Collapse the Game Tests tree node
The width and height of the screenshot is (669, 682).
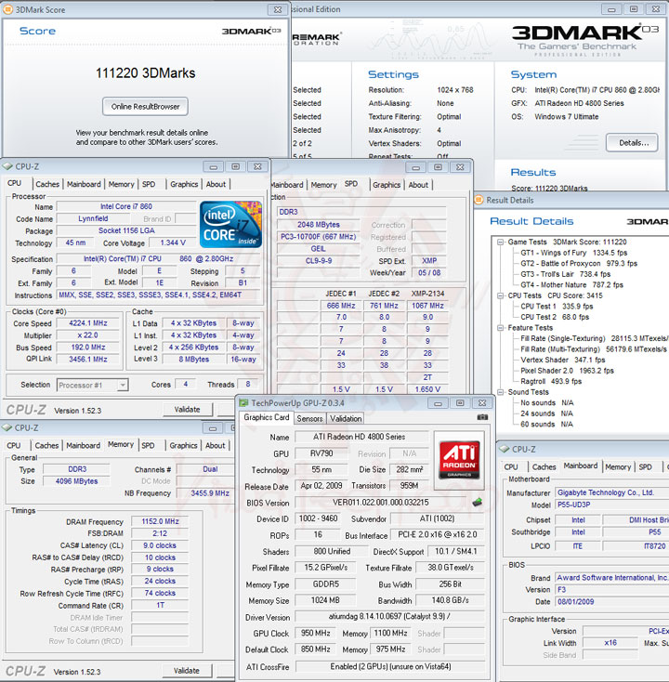(x=501, y=242)
